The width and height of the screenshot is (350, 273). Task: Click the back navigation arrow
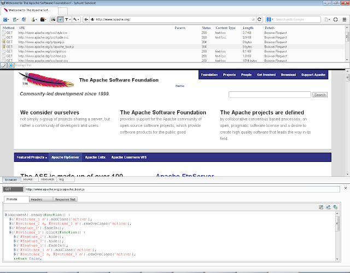(86, 20)
